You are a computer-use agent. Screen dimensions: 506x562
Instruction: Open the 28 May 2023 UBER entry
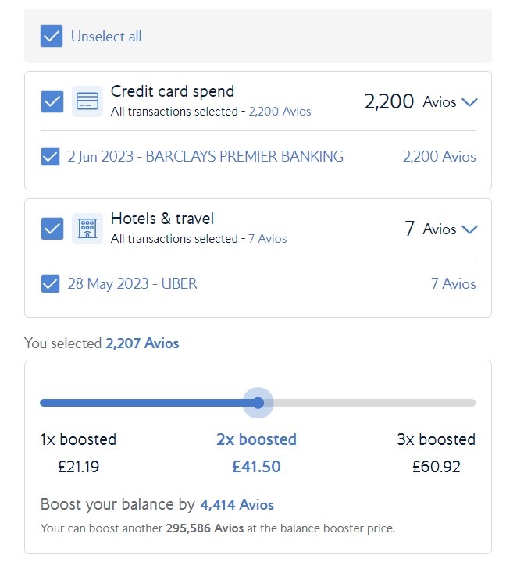point(132,284)
